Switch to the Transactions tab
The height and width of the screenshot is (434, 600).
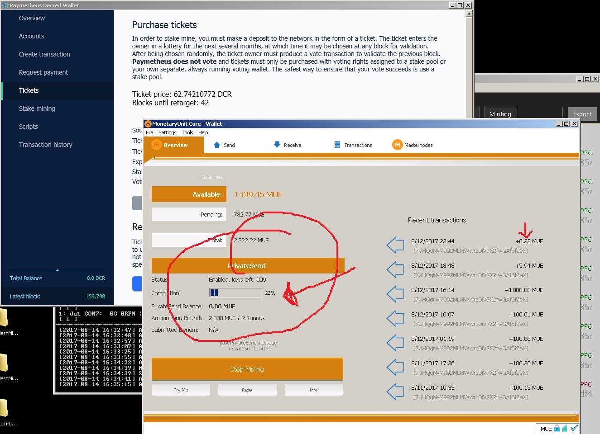(353, 145)
